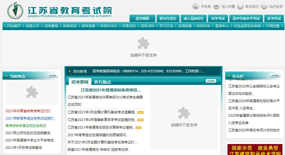Select 市县动态 in navigation bar
285x155 pixels.
coord(129,26)
